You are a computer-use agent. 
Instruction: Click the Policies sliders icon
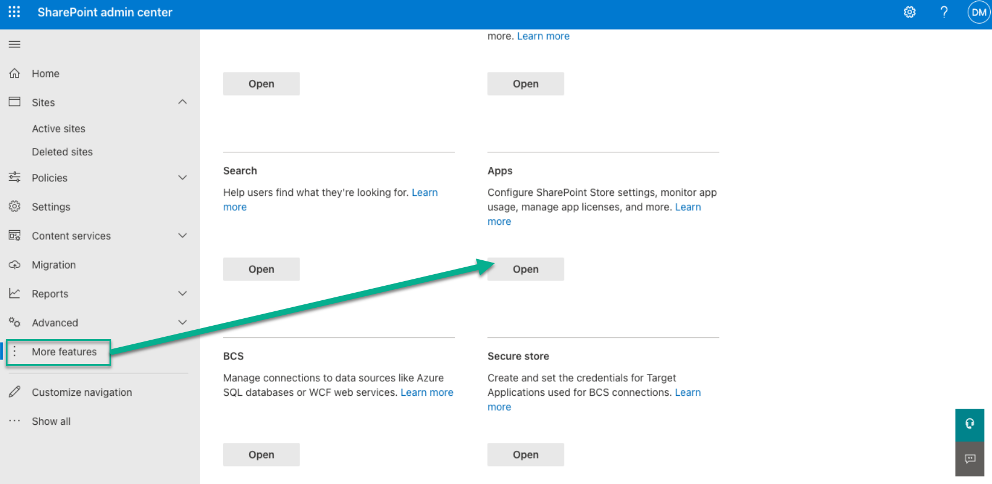[x=14, y=177]
